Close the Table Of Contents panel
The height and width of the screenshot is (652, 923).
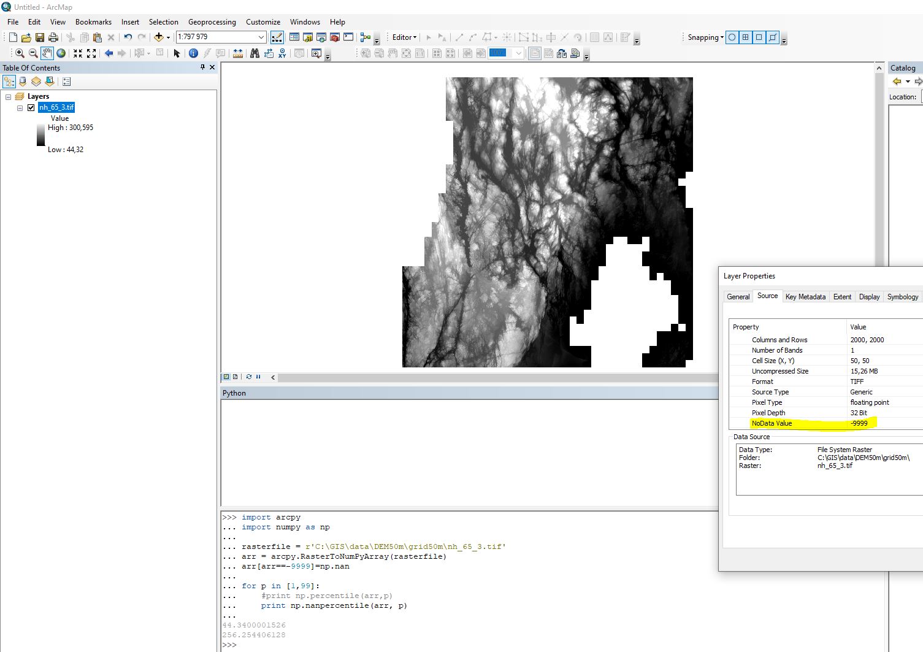tap(212, 67)
